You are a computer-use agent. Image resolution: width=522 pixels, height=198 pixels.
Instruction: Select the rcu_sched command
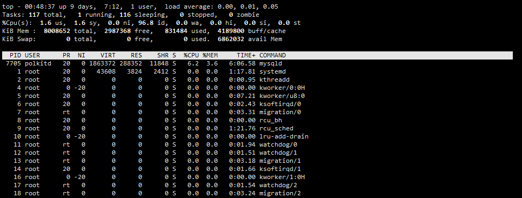(276, 128)
